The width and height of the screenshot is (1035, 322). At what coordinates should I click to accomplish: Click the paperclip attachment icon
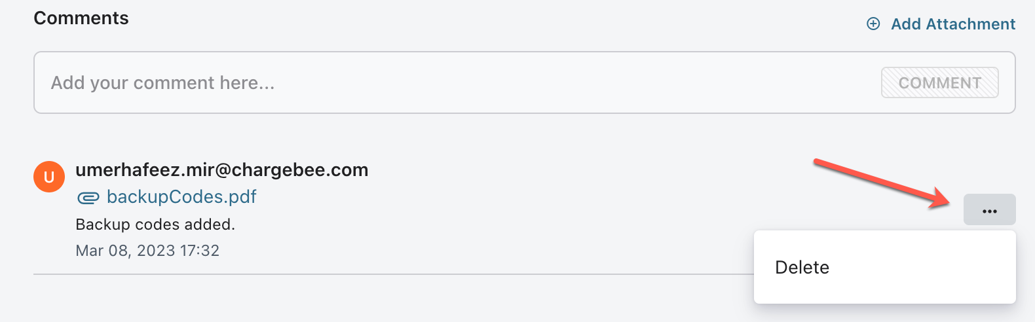tap(88, 198)
